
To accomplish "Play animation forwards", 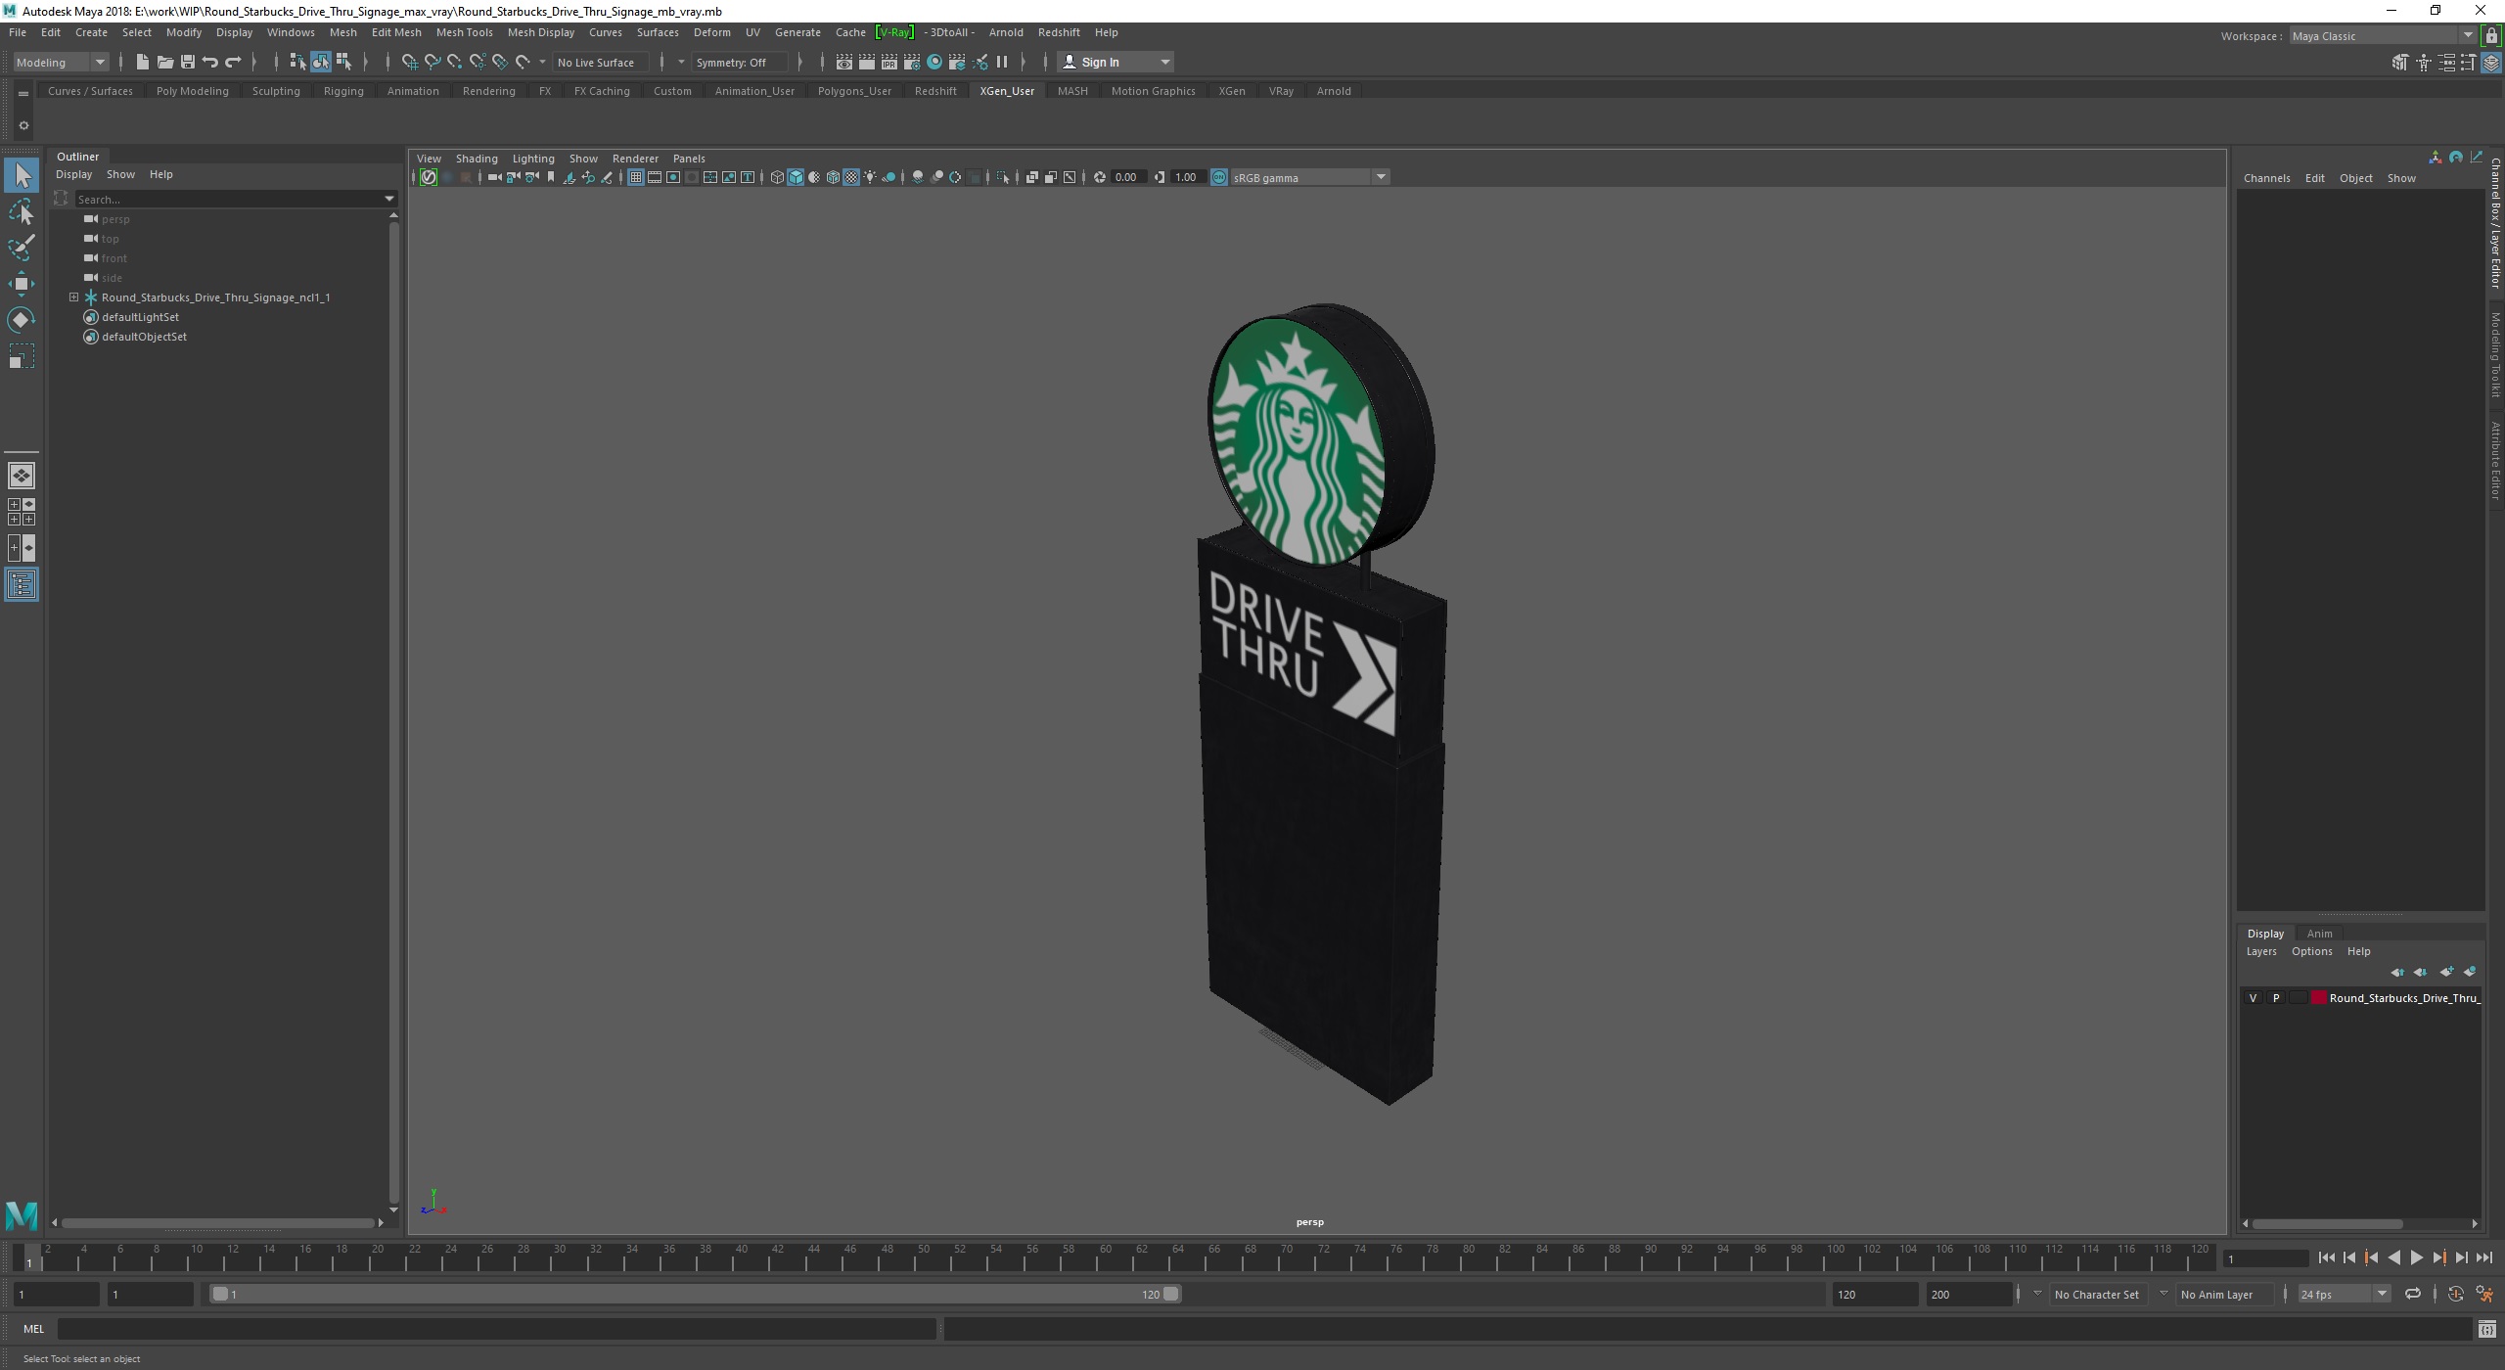I will [x=2416, y=1258].
